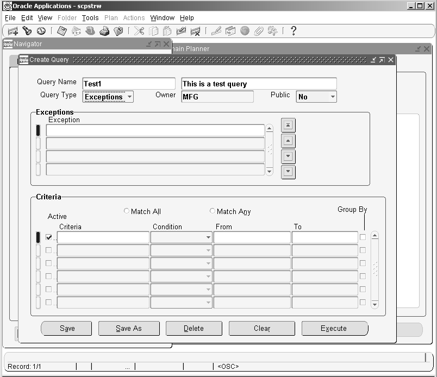
Task: Click the Save floppy disk toolbar icon
Action: pyautogui.click(x=62, y=30)
